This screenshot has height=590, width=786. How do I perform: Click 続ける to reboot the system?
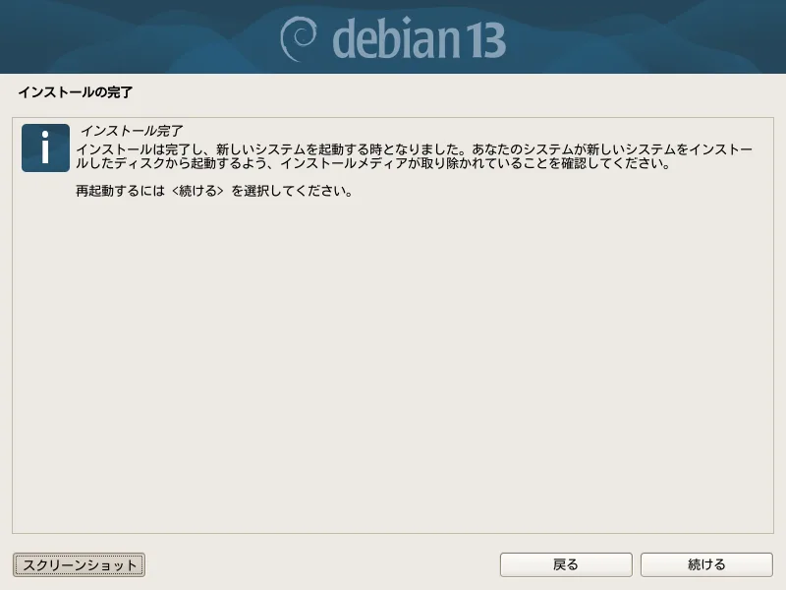[x=706, y=564]
